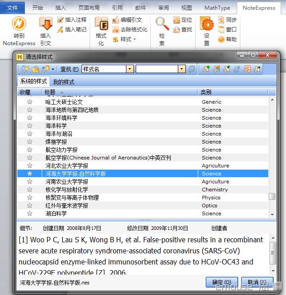Open the MathType ribbon tab
286x295 pixels.
pos(217,8)
